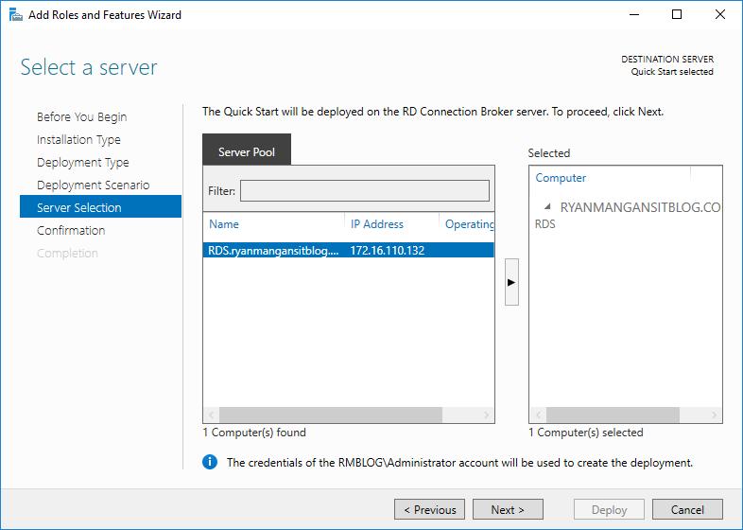Click right arrow of Selected list scrollbar
This screenshot has height=530, width=743.
(714, 415)
